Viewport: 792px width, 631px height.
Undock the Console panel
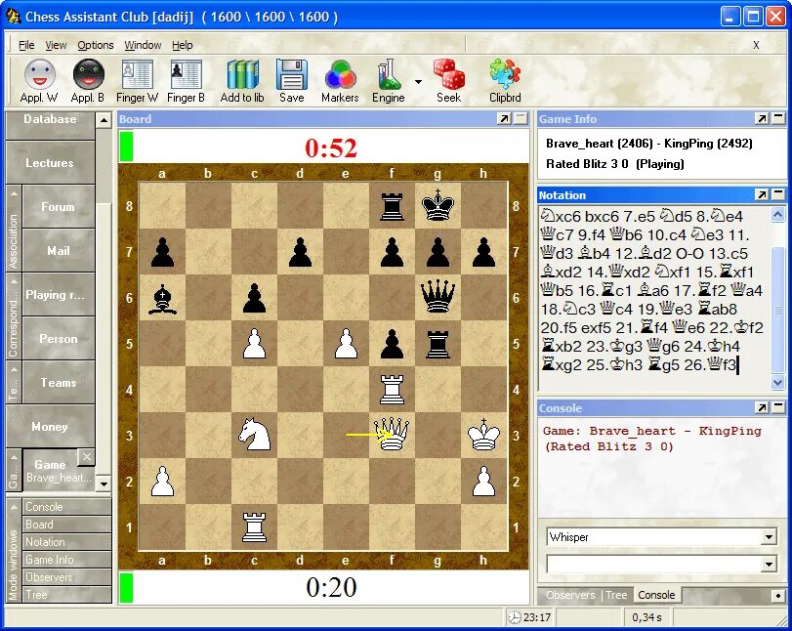(762, 407)
